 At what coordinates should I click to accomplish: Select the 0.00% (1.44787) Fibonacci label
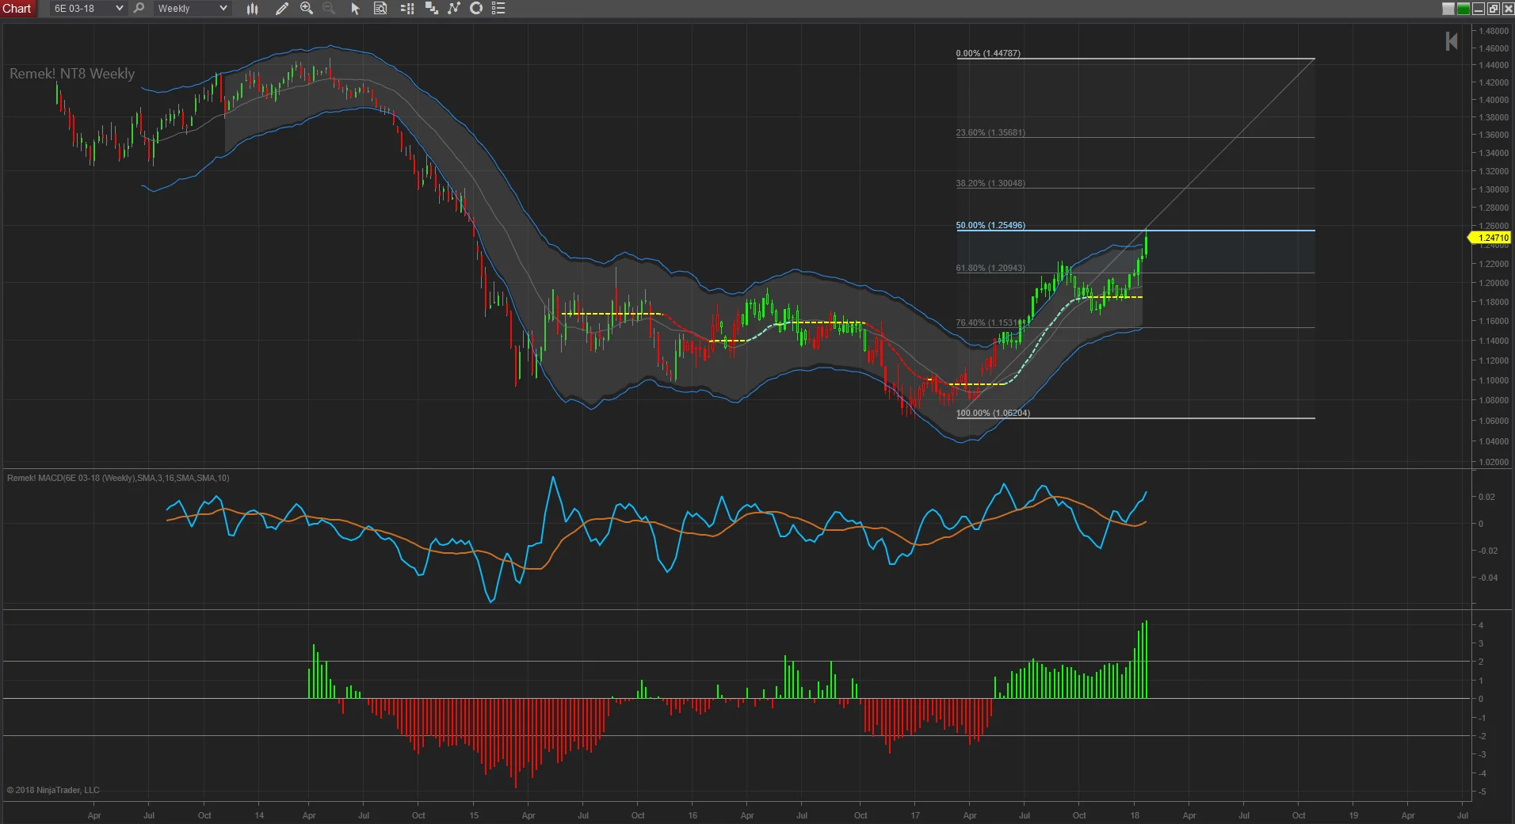[x=988, y=53]
